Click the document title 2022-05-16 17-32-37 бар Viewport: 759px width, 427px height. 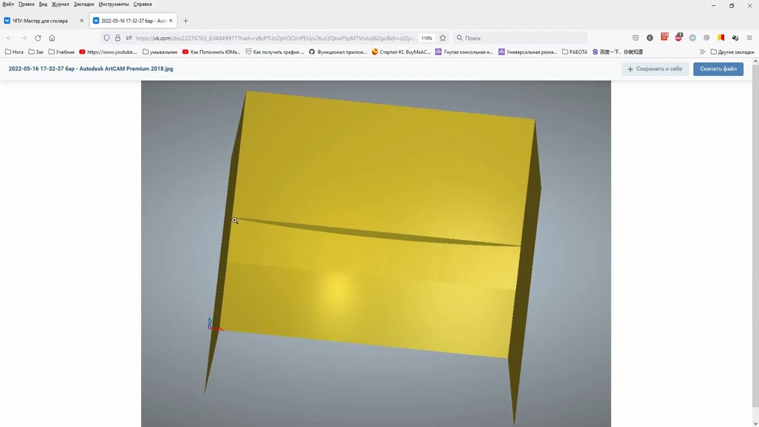coord(91,69)
